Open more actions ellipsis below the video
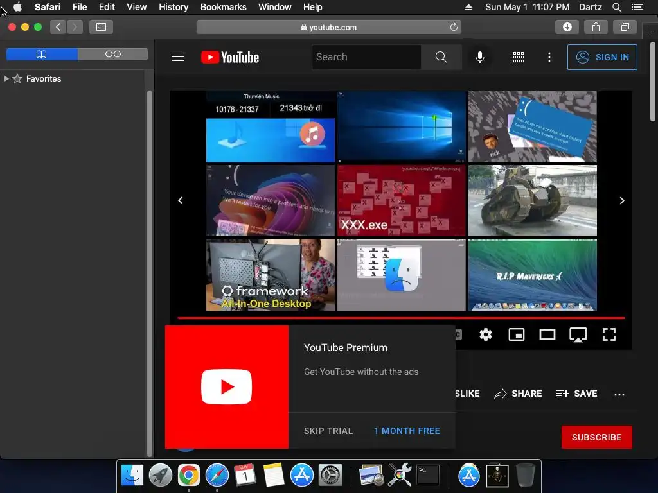The width and height of the screenshot is (658, 493). (619, 394)
